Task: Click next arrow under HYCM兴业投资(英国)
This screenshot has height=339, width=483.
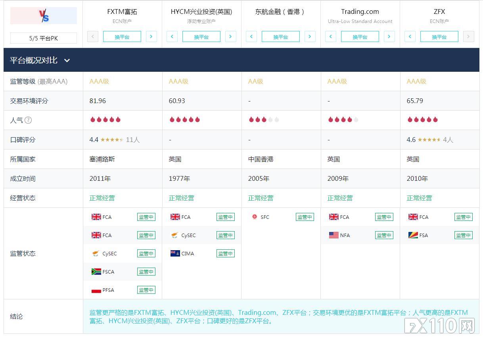Action: point(230,37)
